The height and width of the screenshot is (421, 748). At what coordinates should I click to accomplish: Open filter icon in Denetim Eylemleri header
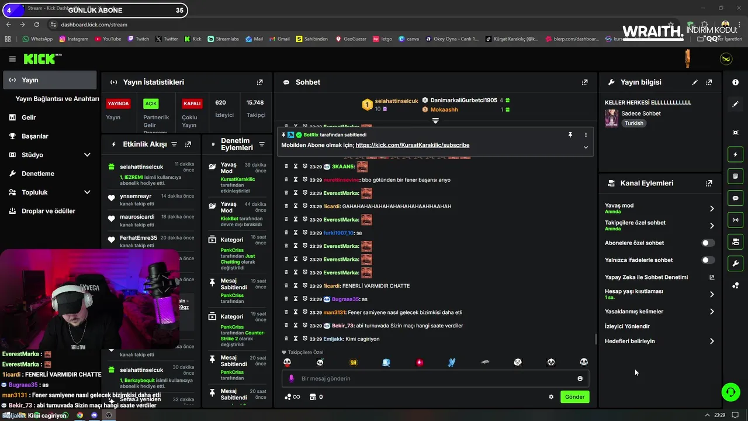coord(262,144)
